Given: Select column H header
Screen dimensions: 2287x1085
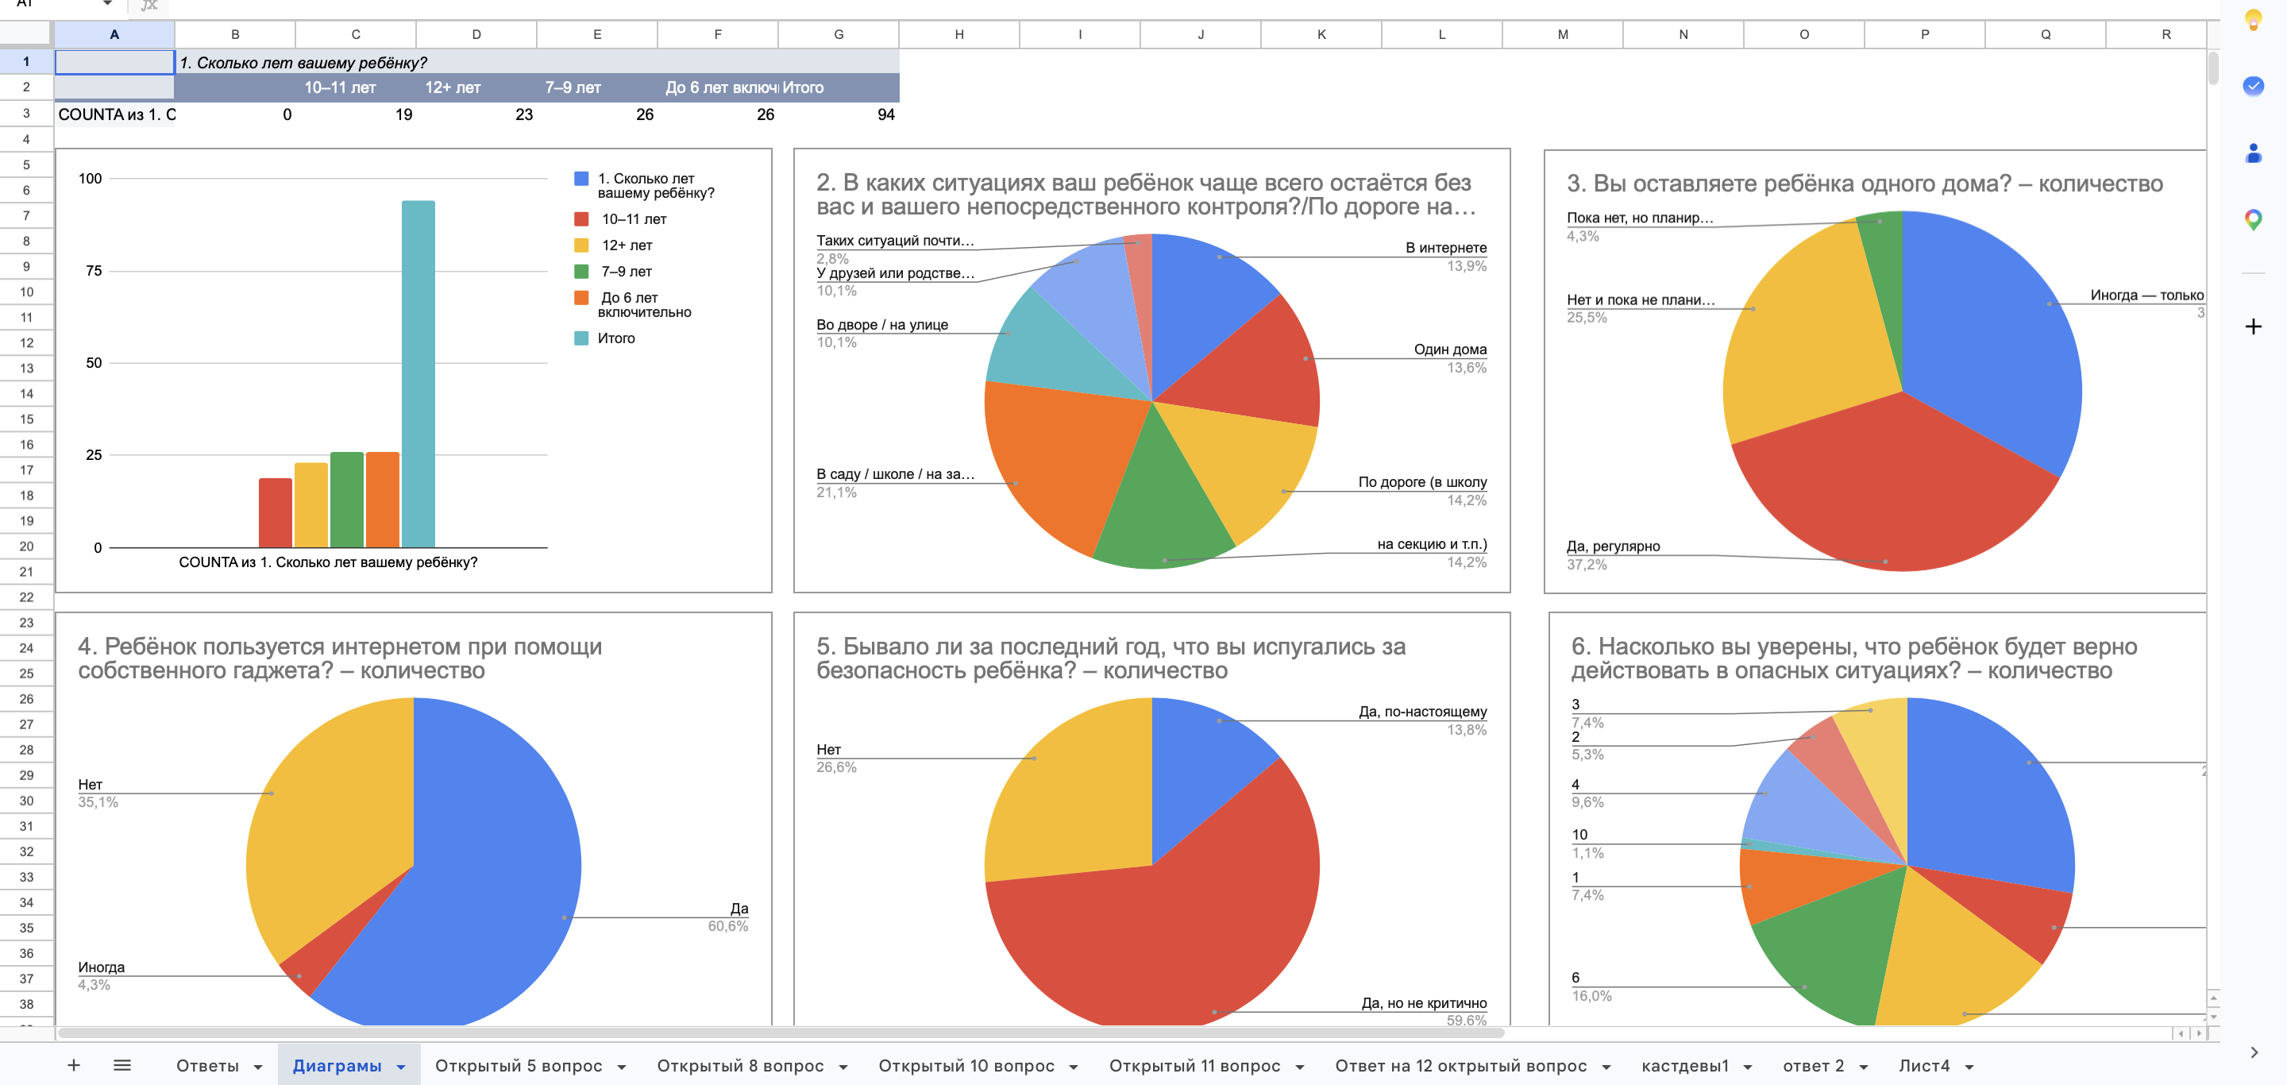Looking at the screenshot, I should pos(958,35).
